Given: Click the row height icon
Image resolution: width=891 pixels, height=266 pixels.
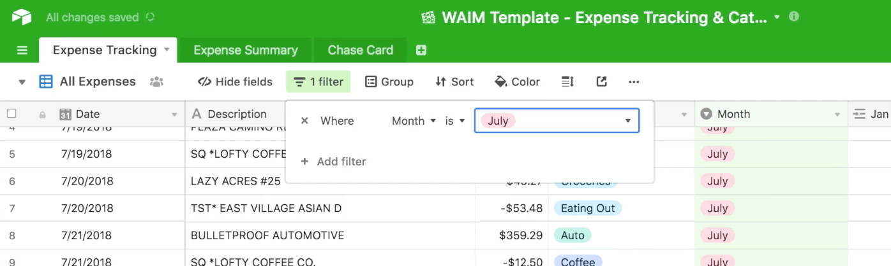Looking at the screenshot, I should [567, 81].
